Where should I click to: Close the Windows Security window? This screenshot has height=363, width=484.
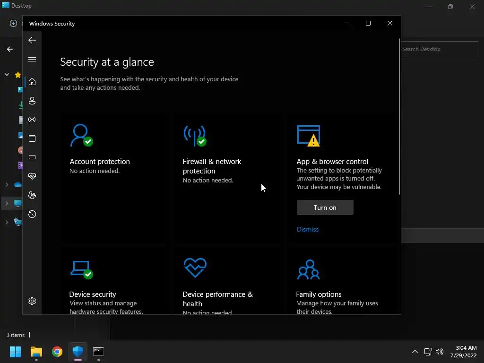[x=390, y=23]
